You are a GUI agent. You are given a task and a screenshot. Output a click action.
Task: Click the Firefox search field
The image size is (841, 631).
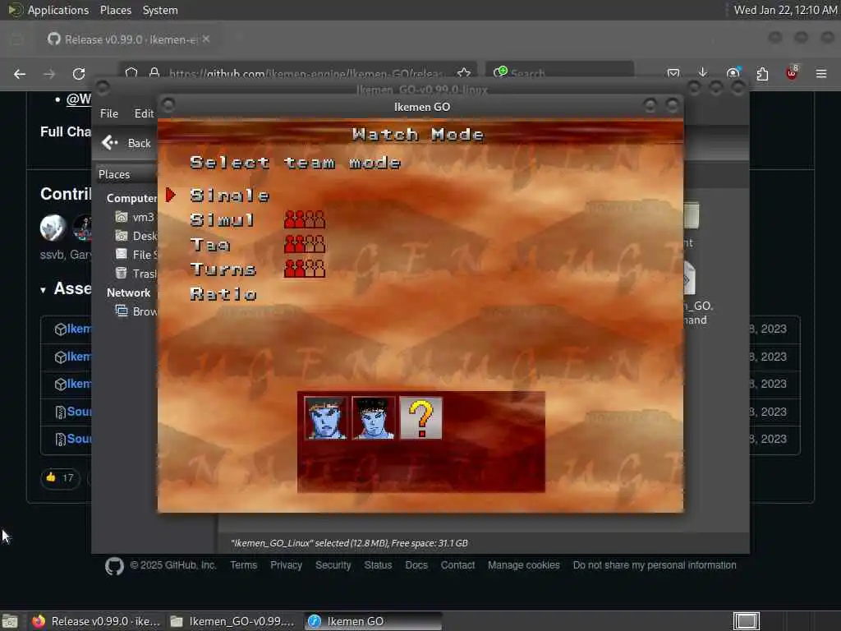560,73
